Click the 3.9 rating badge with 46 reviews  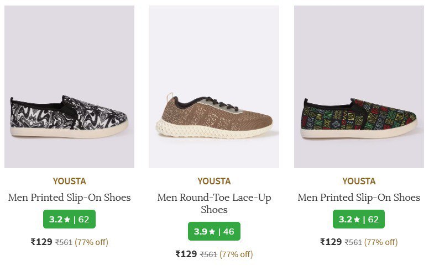214,231
